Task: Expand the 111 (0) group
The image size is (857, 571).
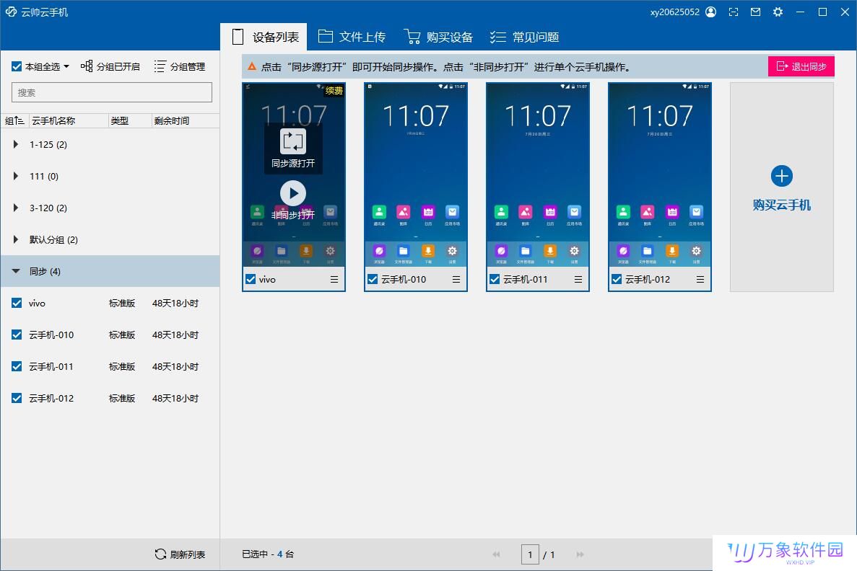Action: (x=15, y=176)
